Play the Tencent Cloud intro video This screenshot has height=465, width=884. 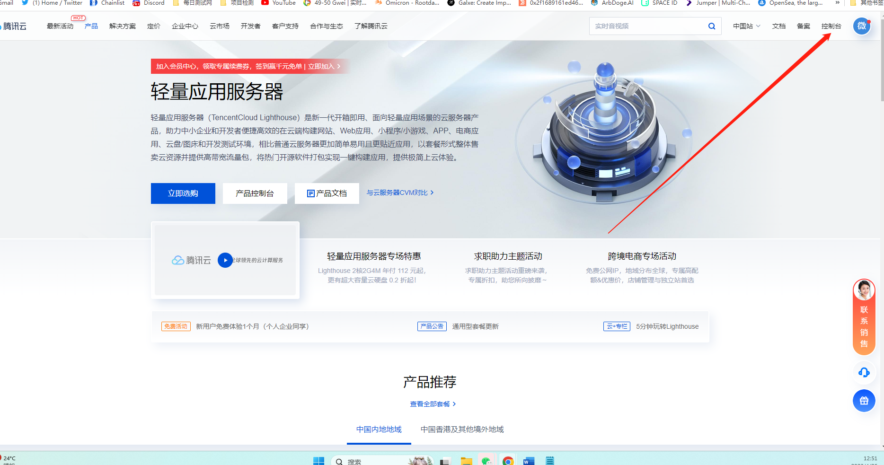click(225, 260)
